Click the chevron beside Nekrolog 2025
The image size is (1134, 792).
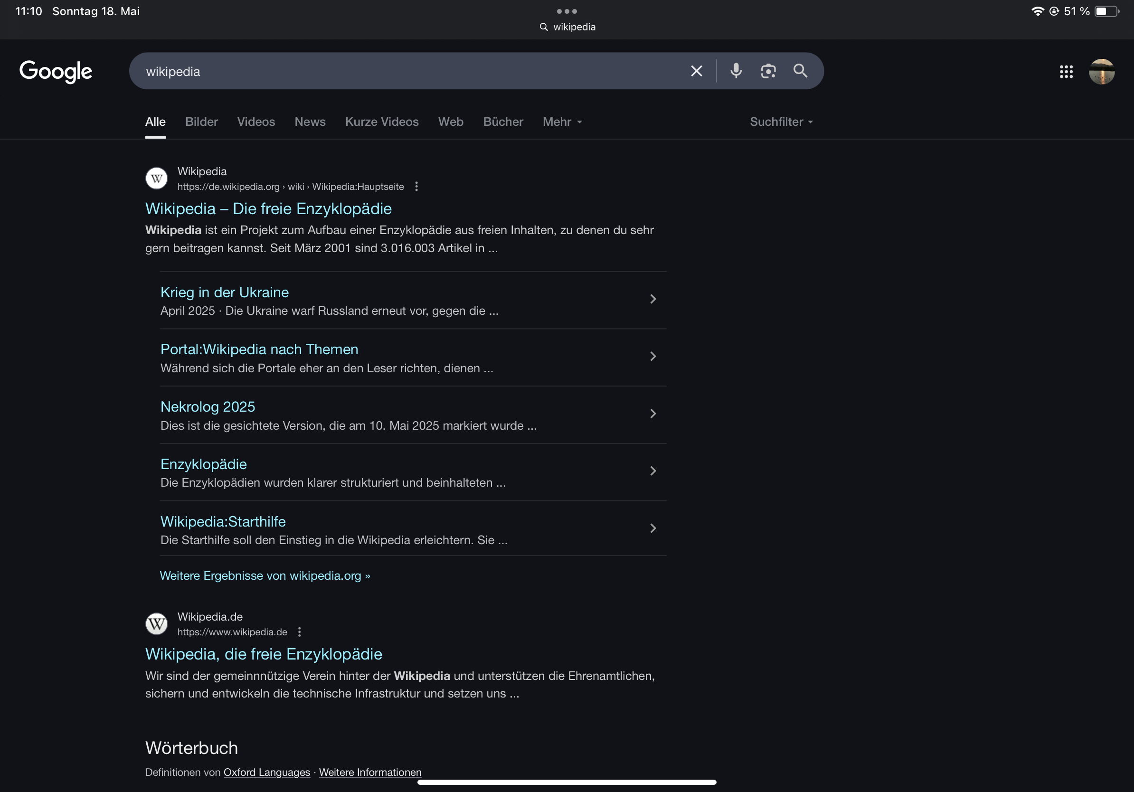tap(653, 414)
